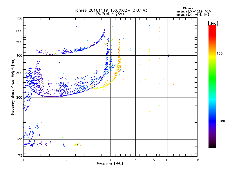Viewport: 232px width, 174px height.
Task: Click the y-axis tick label '75'
Action: 20,155
